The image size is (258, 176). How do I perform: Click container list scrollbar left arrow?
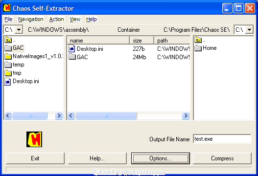(71, 116)
